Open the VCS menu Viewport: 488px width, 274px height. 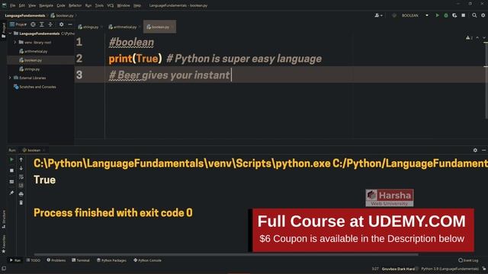(110, 5)
